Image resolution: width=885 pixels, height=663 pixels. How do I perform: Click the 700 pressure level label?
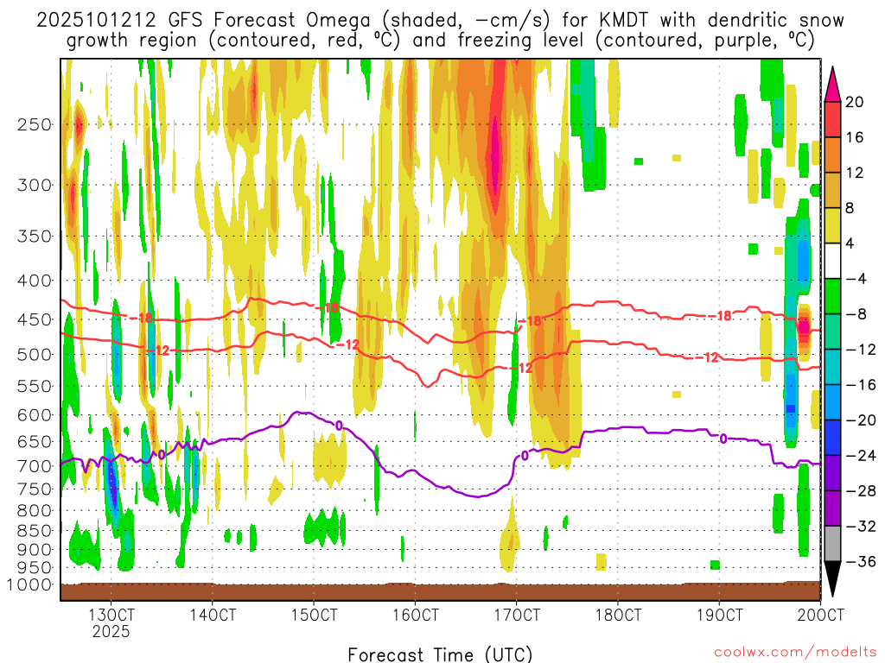[x=35, y=466]
